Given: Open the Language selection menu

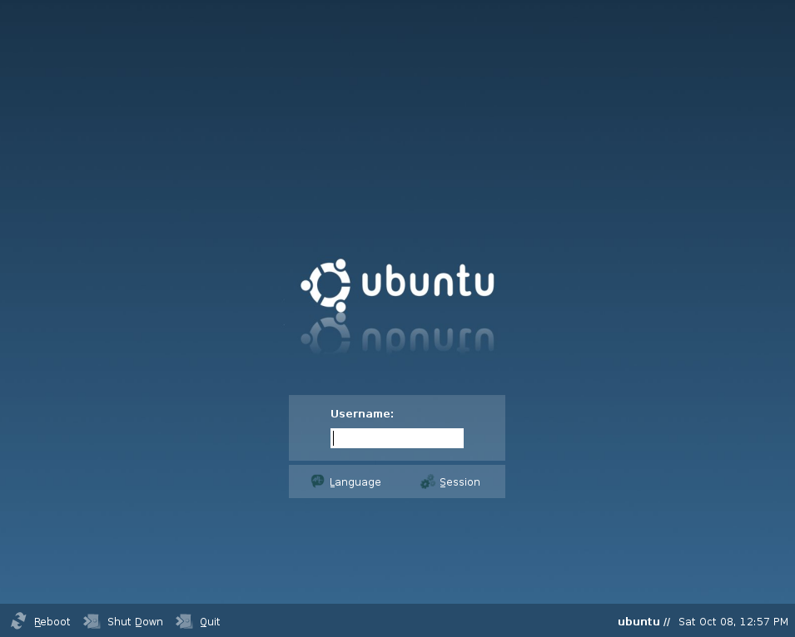Looking at the screenshot, I should pyautogui.click(x=355, y=482).
